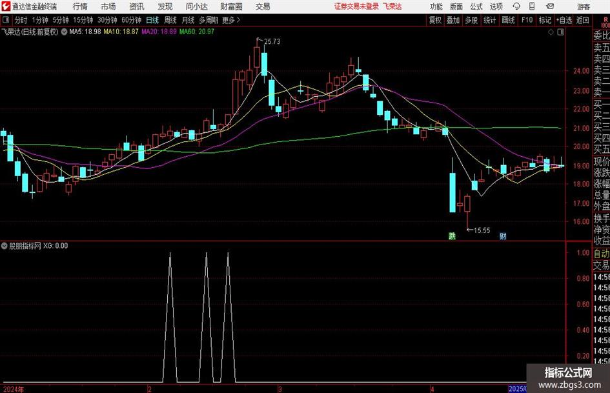Click the MA20: 18.89 indicator label

[x=159, y=32]
